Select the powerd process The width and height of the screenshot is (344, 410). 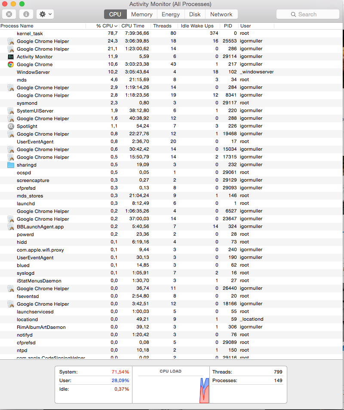point(171,234)
